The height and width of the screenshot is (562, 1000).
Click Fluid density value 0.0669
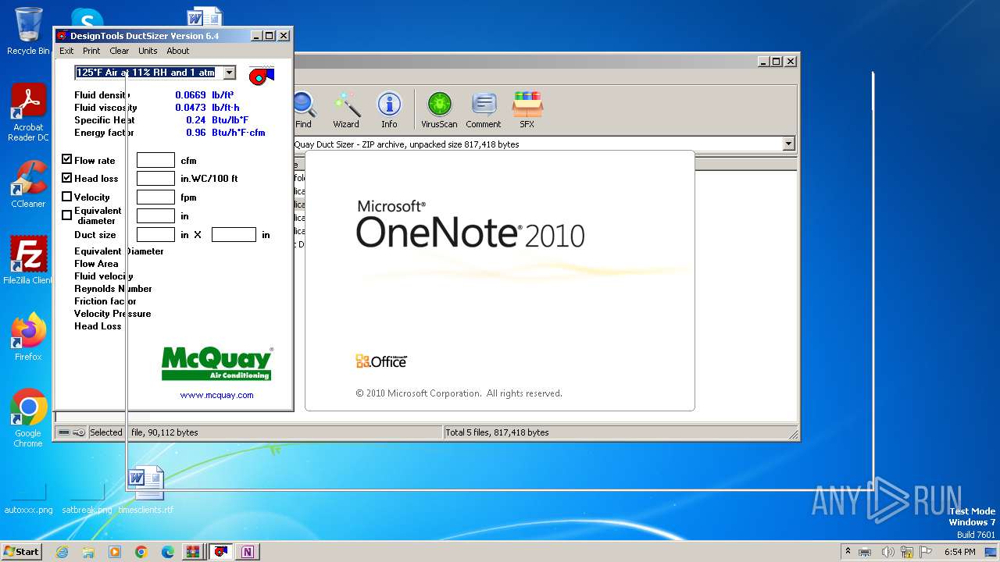[x=190, y=95]
